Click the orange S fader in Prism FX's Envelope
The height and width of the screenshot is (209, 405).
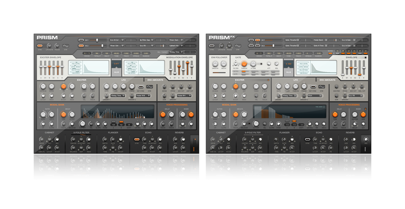tap(359, 74)
